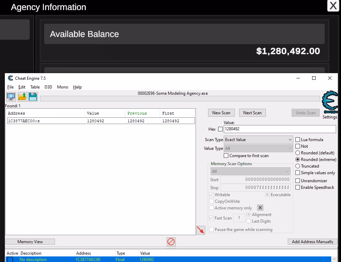Viewport: 341px width, 262px height.
Task: Open Memory Scan Options region dropdown
Action: pyautogui.click(x=250, y=171)
